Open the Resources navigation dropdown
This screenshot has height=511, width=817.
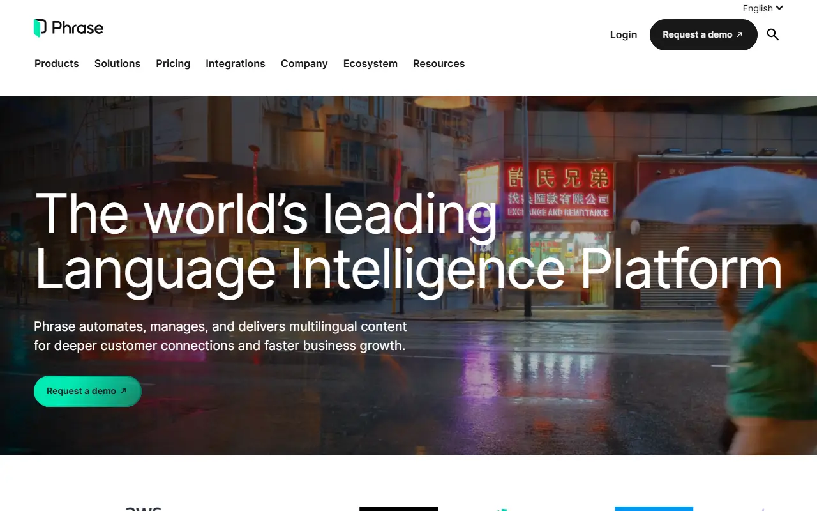(438, 63)
